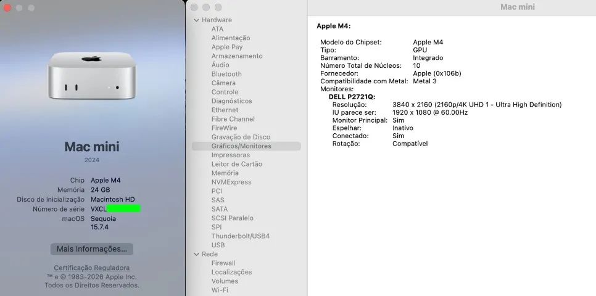Click the Macintosh HD startup disk value
The width and height of the screenshot is (596, 296).
[112, 199]
